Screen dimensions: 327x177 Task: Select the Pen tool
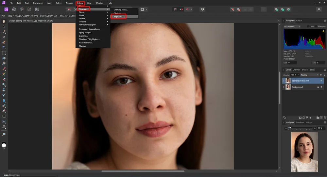point(4,111)
